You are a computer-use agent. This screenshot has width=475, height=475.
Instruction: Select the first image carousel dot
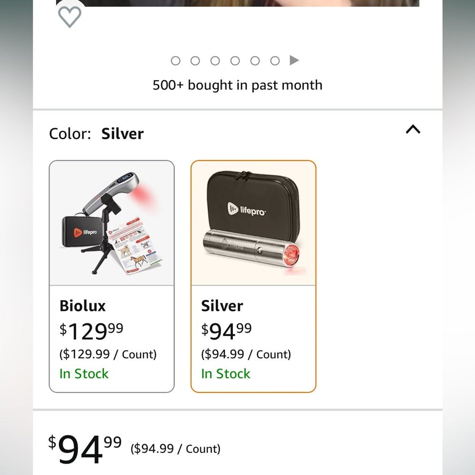coord(175,61)
